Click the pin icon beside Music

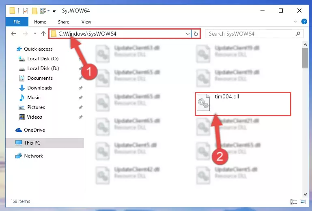click(80, 98)
